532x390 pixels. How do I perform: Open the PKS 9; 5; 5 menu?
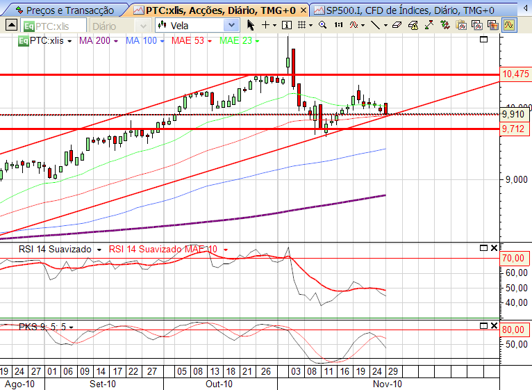[72, 327]
